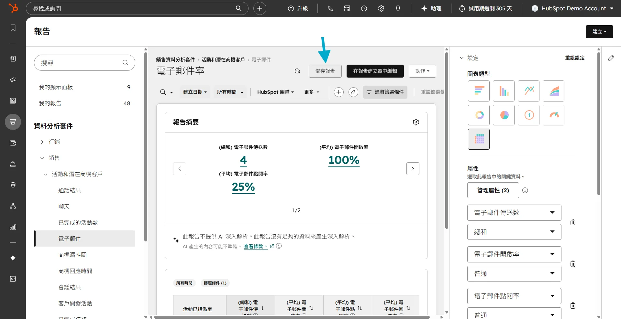Open the 所有時間 filter dropdown

(x=230, y=92)
